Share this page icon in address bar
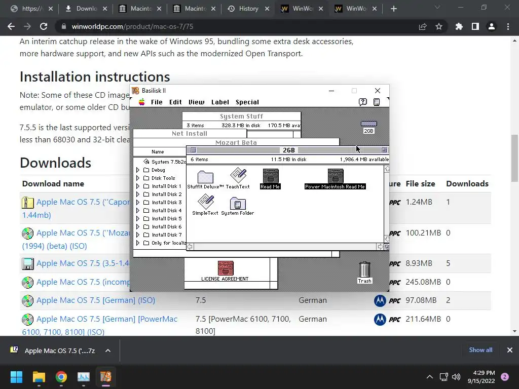519x389 pixels. point(423,26)
